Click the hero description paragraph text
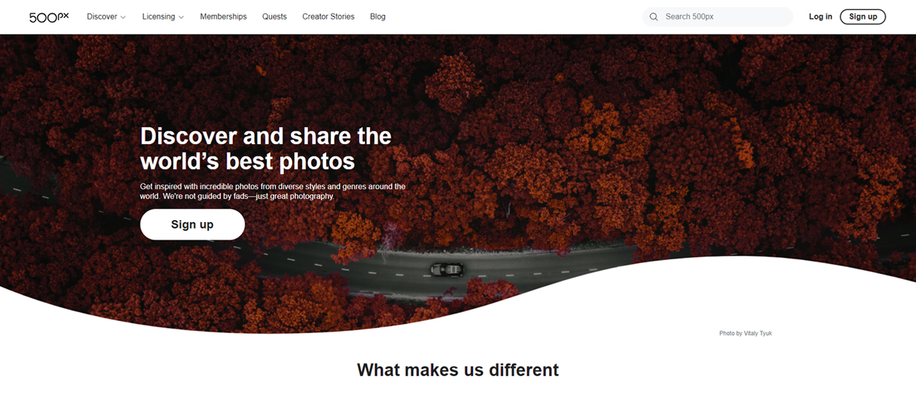This screenshot has width=916, height=418. tap(272, 191)
